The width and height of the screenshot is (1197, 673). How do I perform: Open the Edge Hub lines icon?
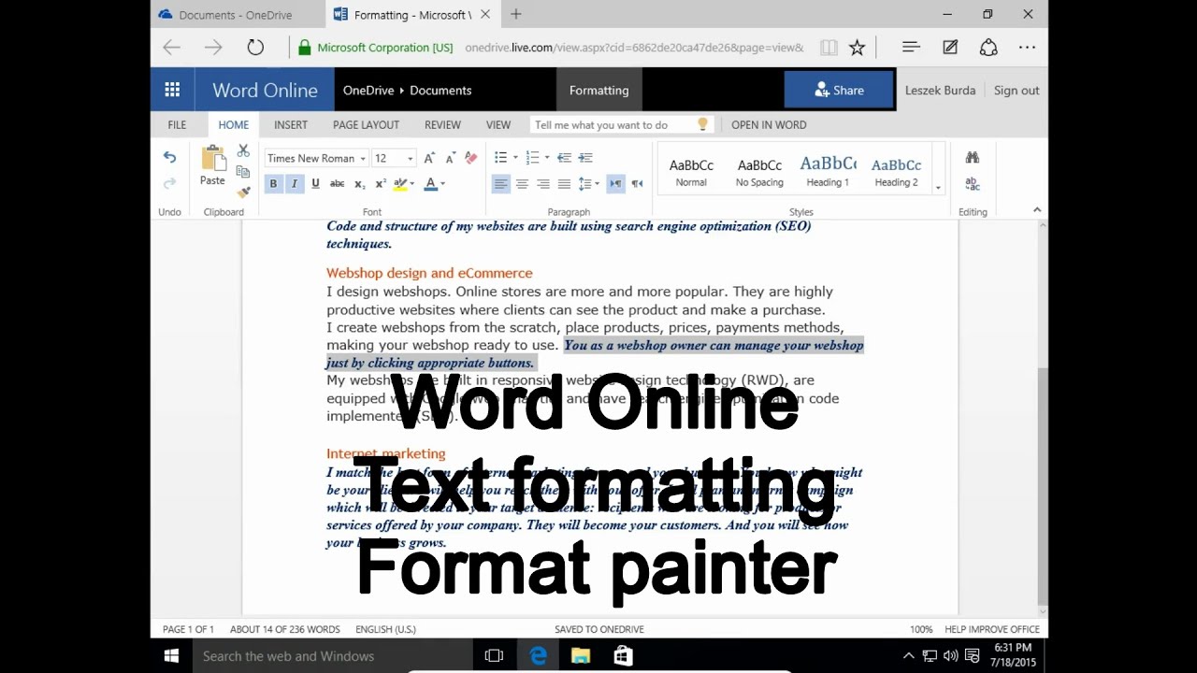pyautogui.click(x=911, y=47)
